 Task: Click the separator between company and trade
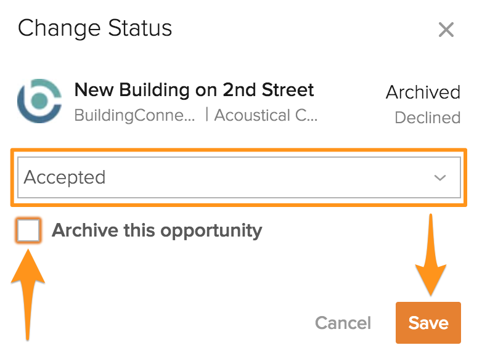pos(207,115)
